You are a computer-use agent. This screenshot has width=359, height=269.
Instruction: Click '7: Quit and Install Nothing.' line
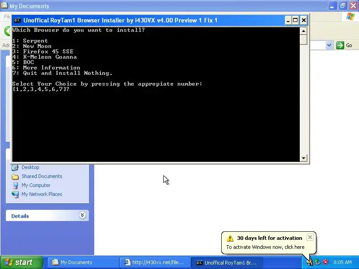coord(62,73)
